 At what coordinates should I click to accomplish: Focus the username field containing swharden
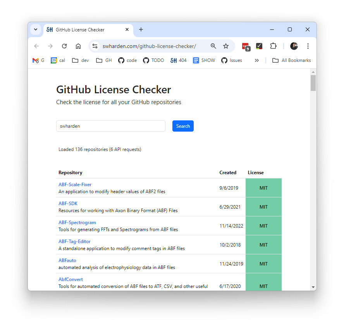111,126
